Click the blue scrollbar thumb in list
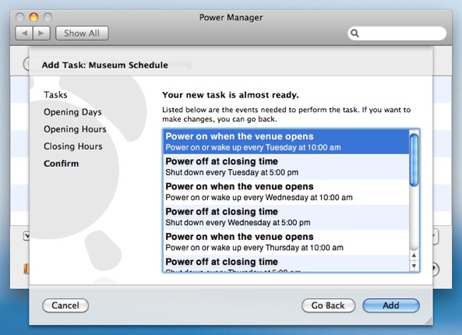This screenshot has height=335, width=462. [414, 160]
